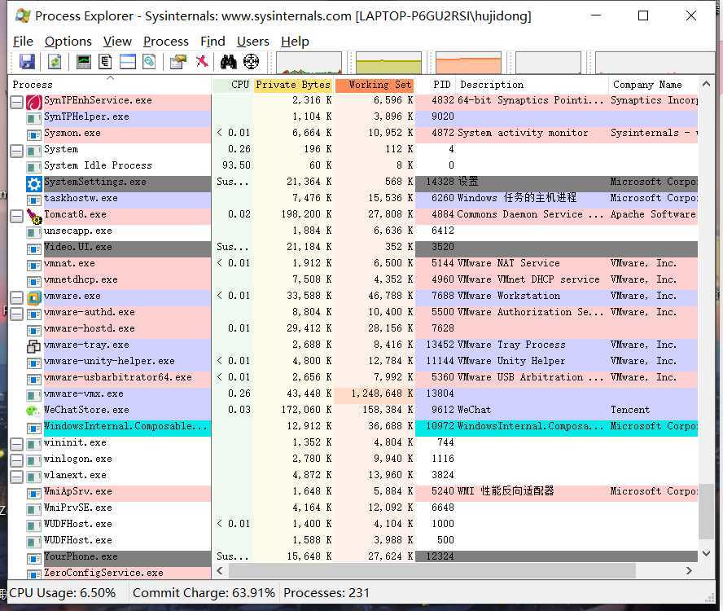Click the crosshair Find Window's Process icon
The height and width of the screenshot is (611, 723).
252,61
